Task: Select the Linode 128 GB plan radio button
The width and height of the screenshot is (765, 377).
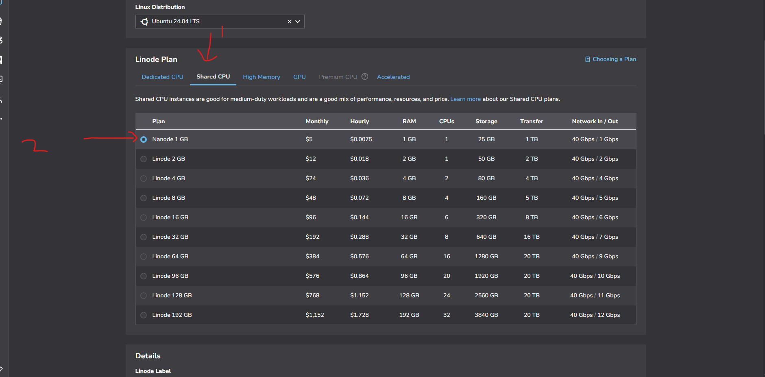Action: 144,296
